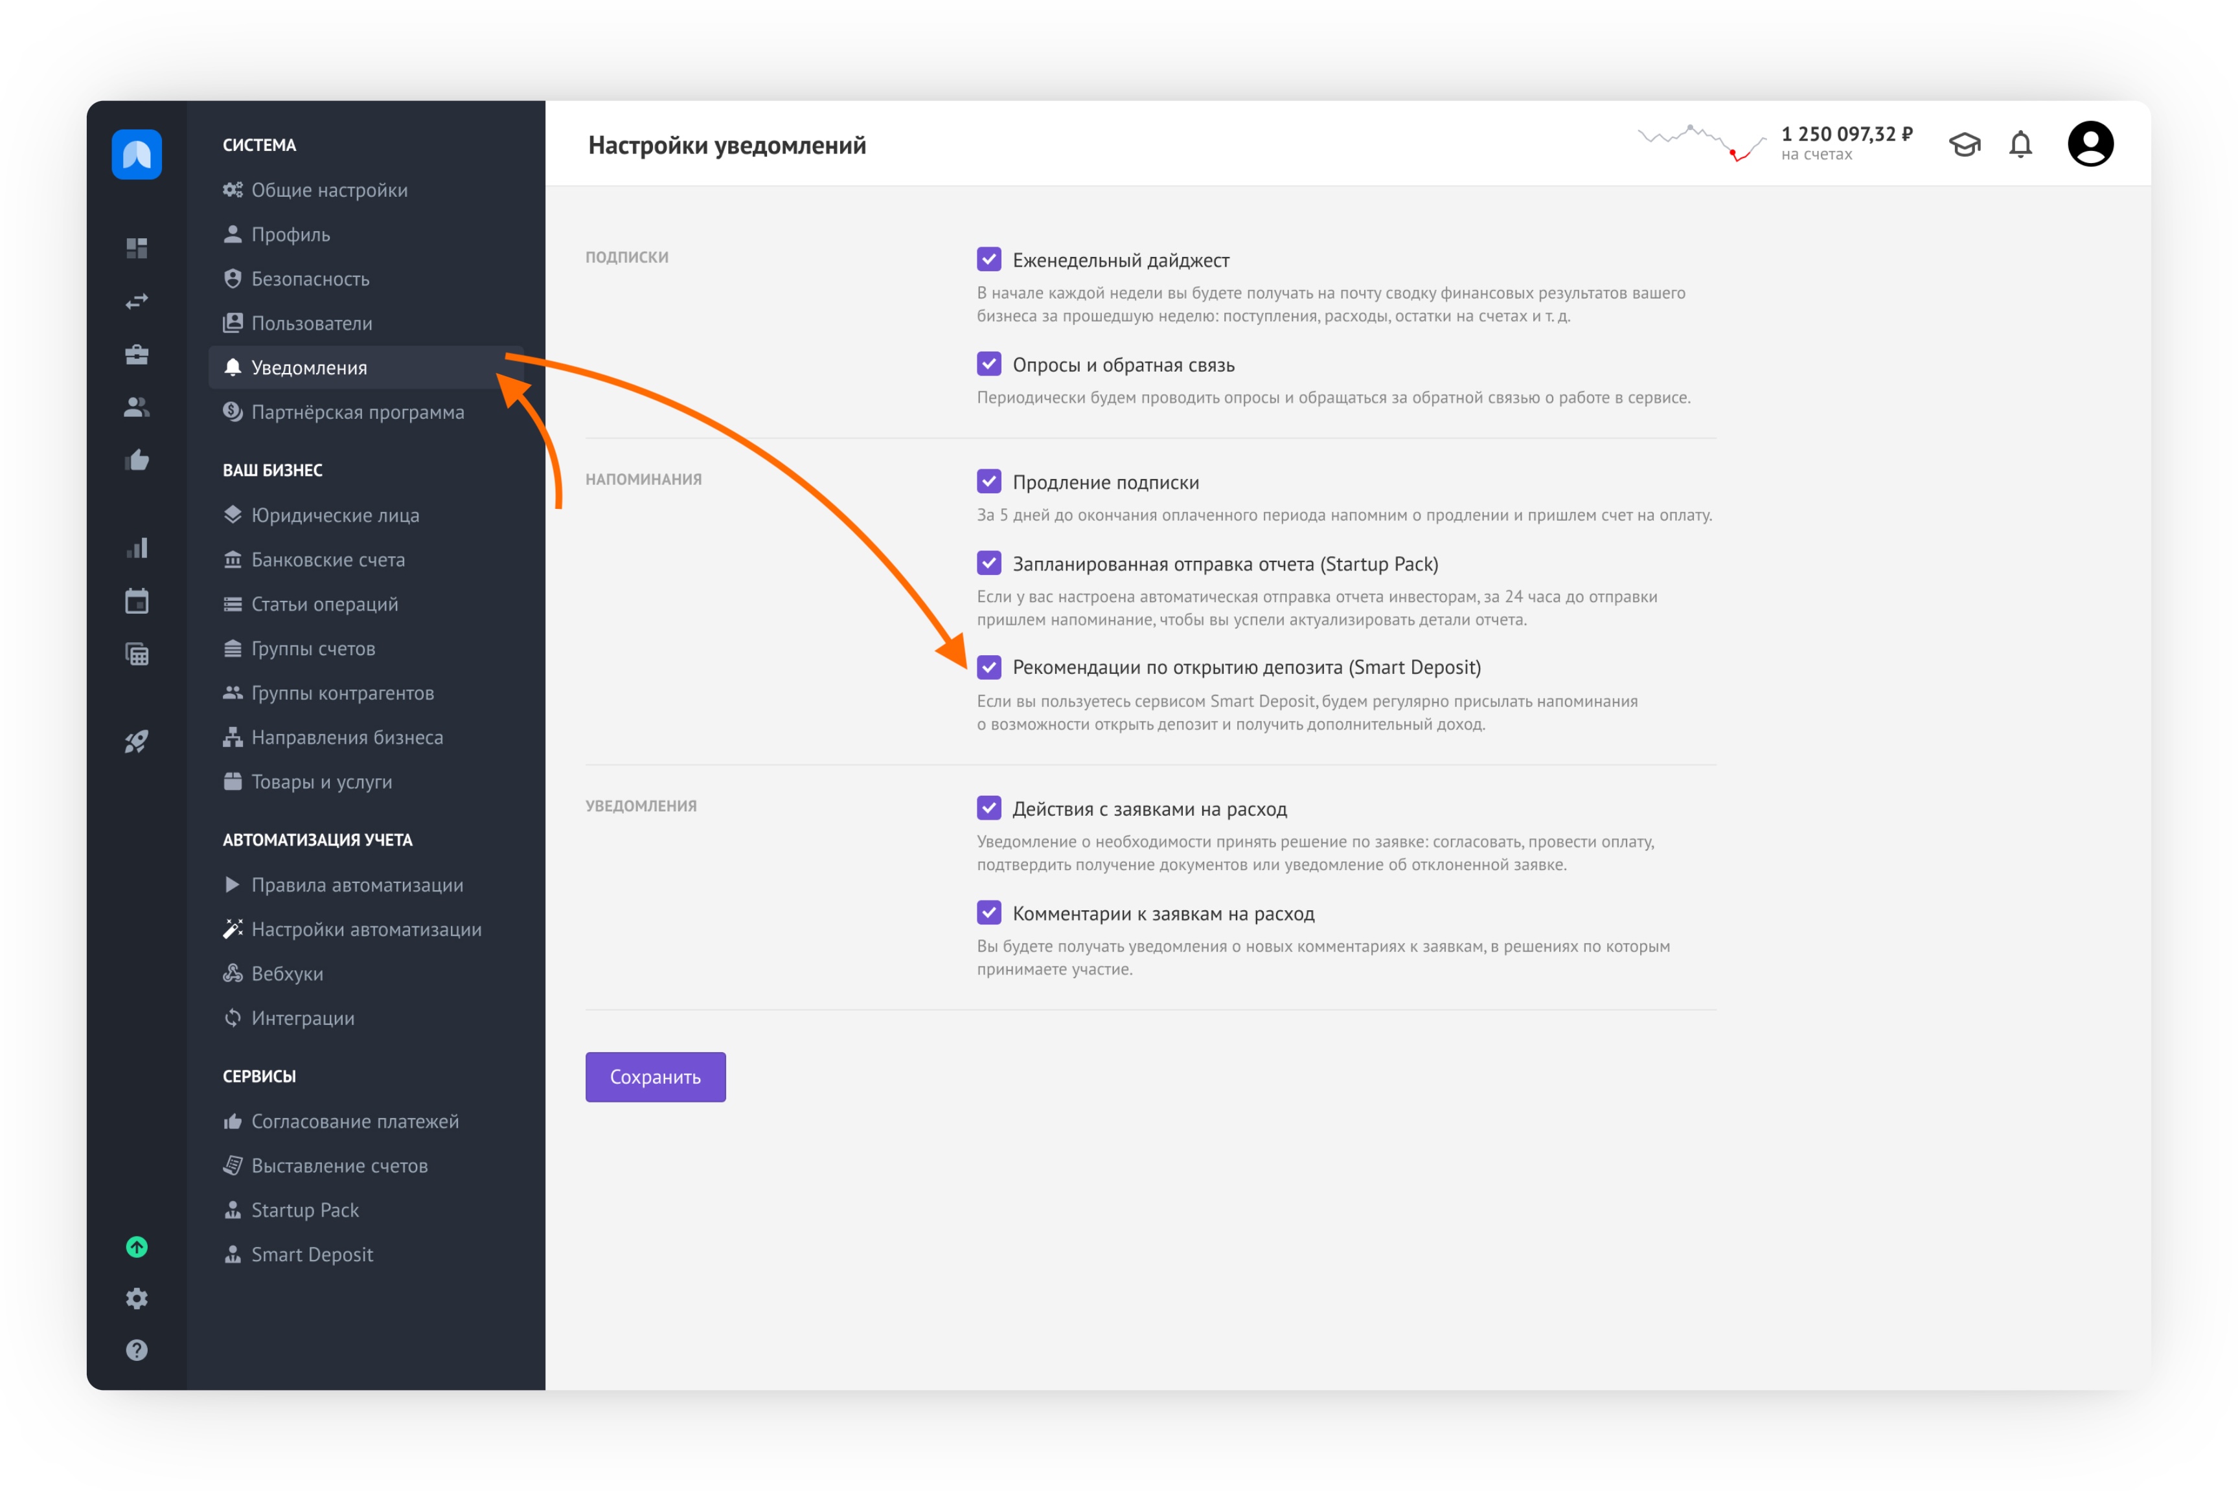The image size is (2238, 1491).
Task: Open the settings gear icon in rail
Action: pyautogui.click(x=137, y=1299)
